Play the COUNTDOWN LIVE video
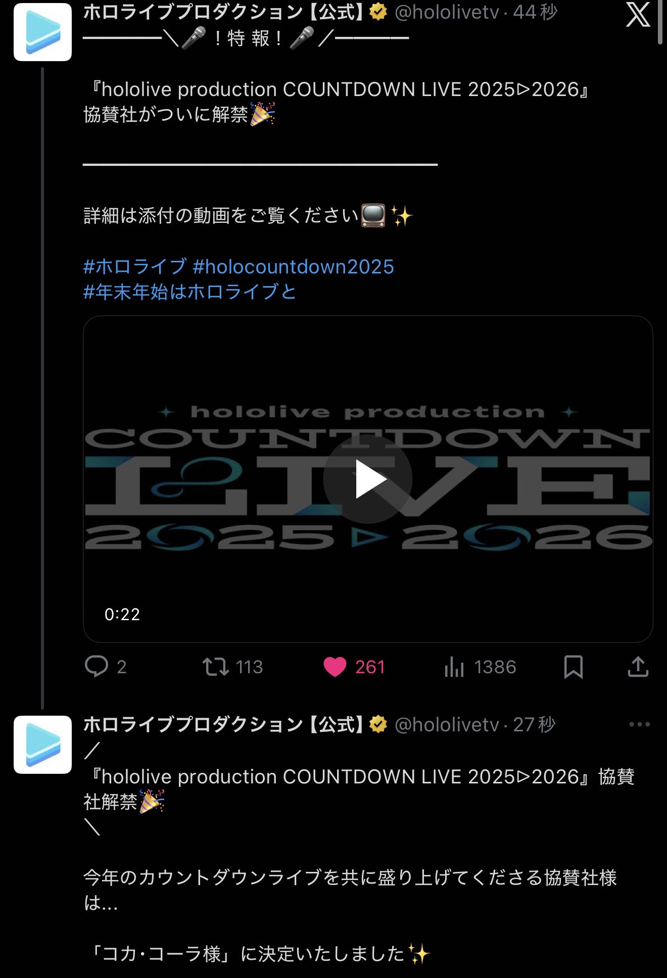 click(x=368, y=479)
